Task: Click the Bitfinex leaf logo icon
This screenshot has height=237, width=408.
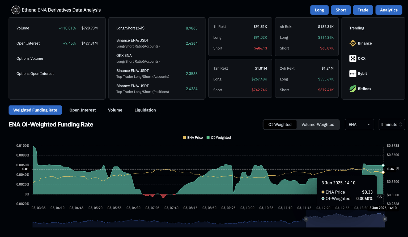Action: pyautogui.click(x=353, y=89)
